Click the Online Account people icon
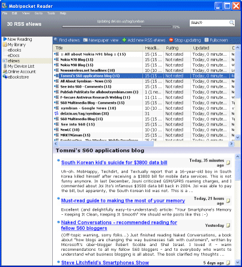Viewport: 242px width, 267px height. click(x=5, y=71)
